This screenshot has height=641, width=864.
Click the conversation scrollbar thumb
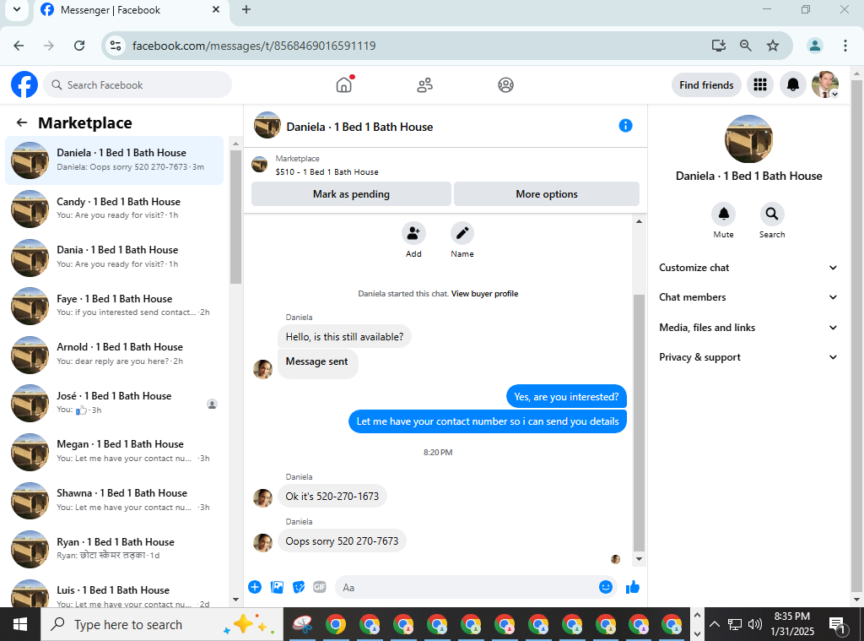pyautogui.click(x=639, y=422)
